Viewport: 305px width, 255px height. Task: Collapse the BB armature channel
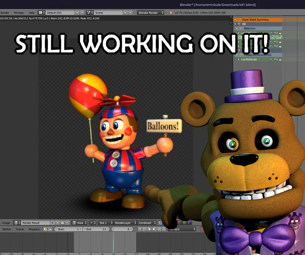point(235,24)
